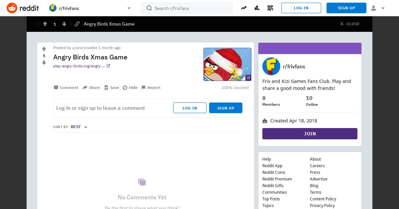Close the post overlay
The image size is (399, 209).
(x=350, y=24)
